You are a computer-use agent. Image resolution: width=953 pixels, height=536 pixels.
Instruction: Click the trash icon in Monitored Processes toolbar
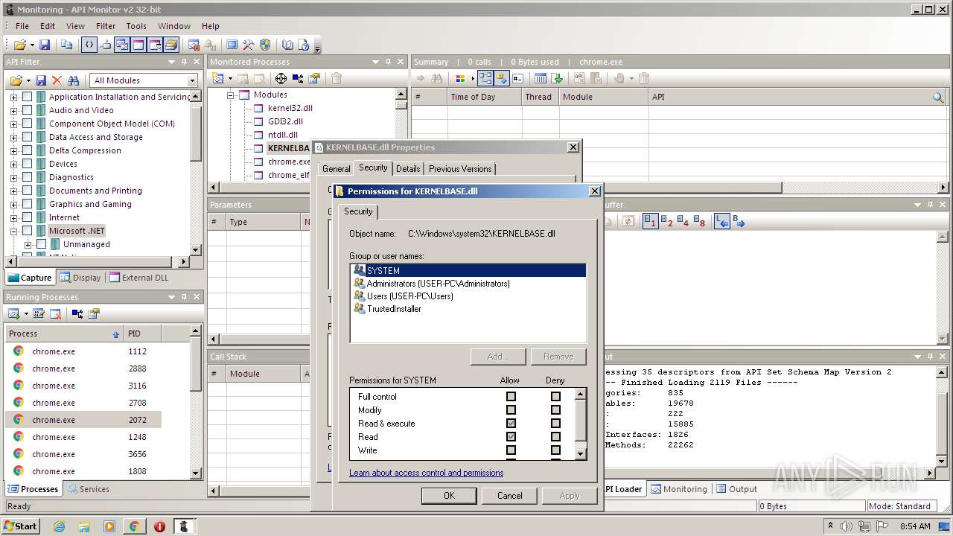coord(337,78)
